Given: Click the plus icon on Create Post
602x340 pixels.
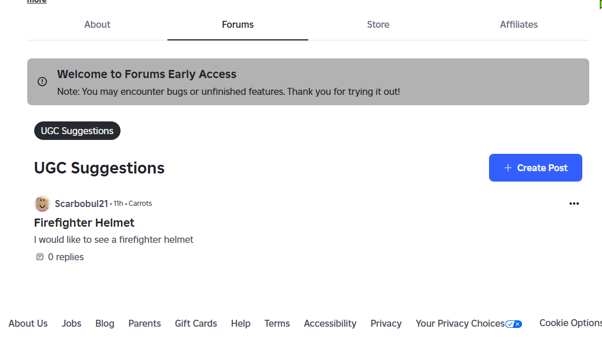Looking at the screenshot, I should click(x=508, y=168).
